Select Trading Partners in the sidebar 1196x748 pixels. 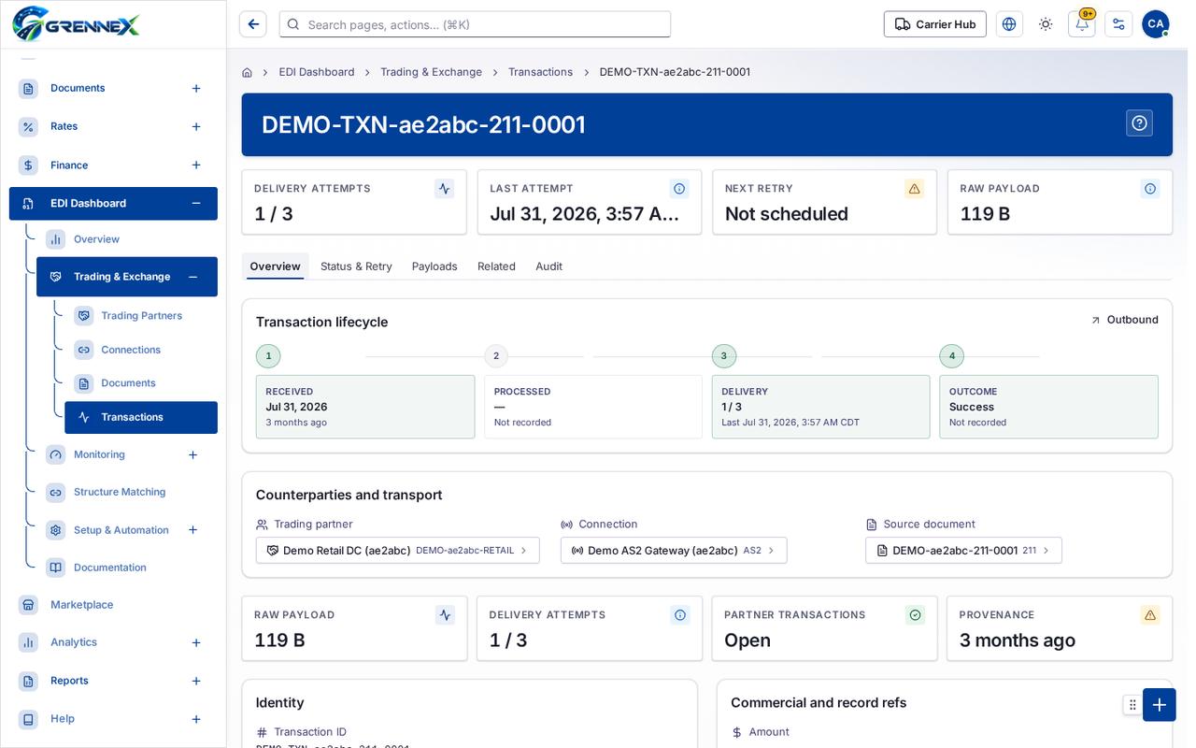(x=141, y=316)
